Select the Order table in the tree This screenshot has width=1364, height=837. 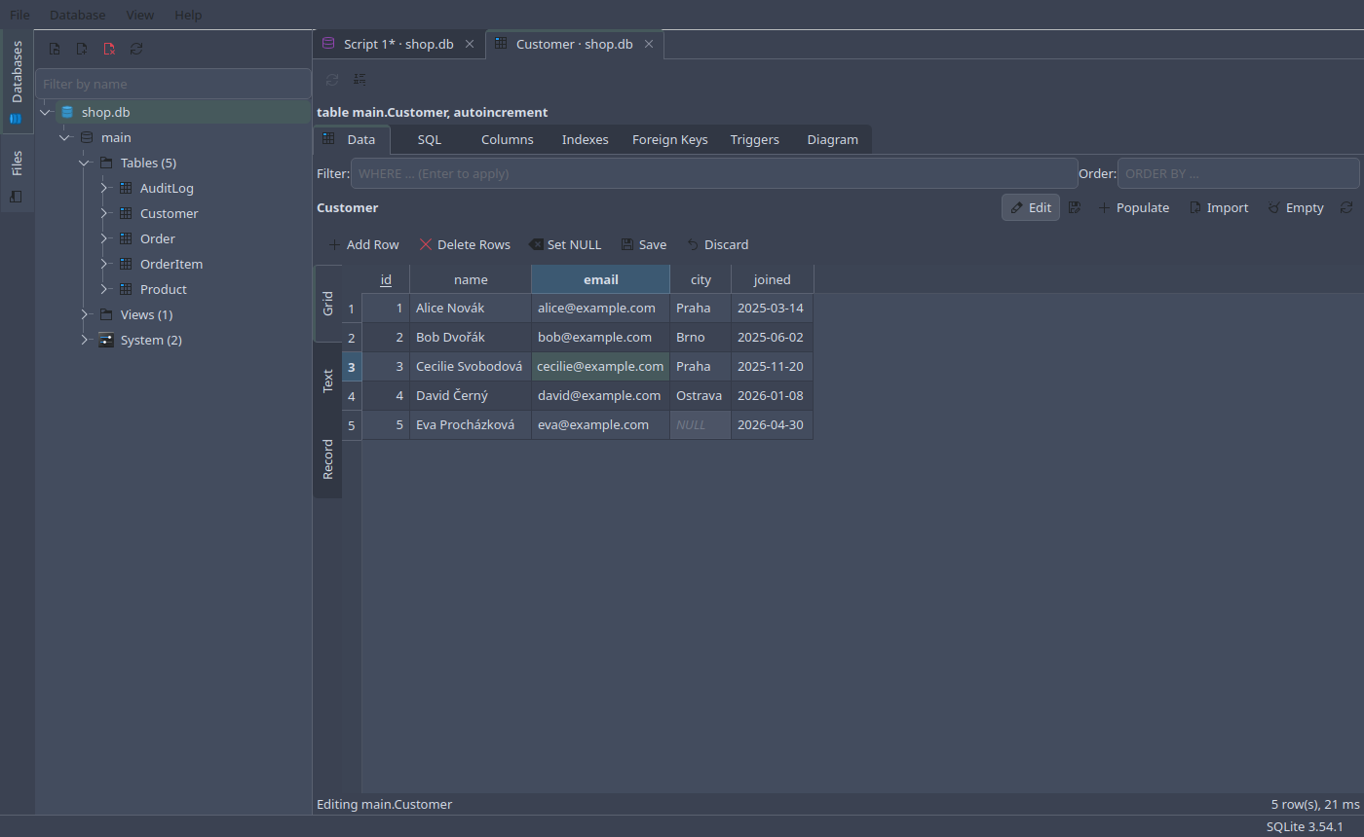tap(158, 238)
